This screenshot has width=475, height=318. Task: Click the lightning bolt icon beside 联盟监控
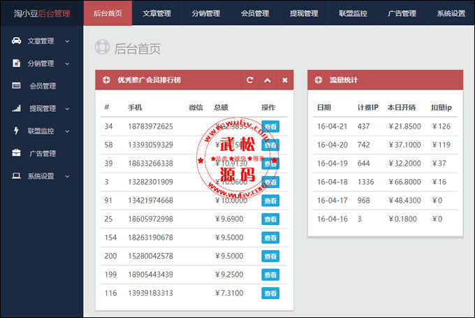16,131
